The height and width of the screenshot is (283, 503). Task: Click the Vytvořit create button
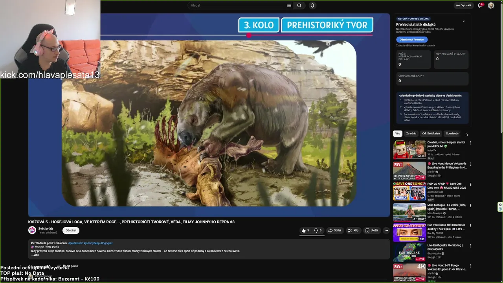(x=463, y=6)
